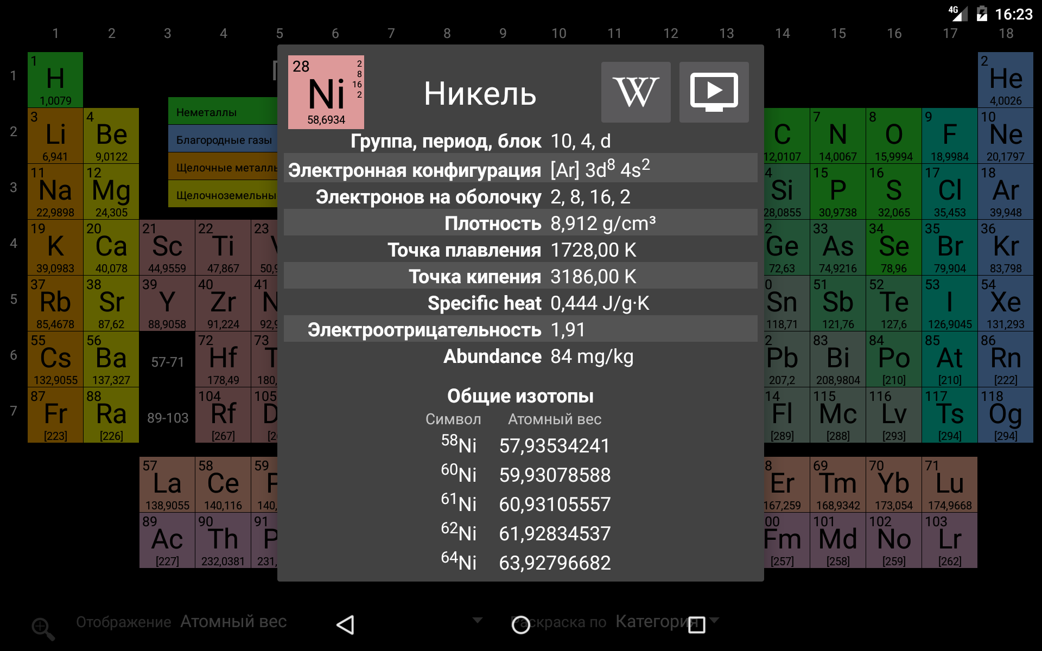Viewport: 1042px width, 651px height.
Task: Open the video player icon
Action: (x=714, y=92)
